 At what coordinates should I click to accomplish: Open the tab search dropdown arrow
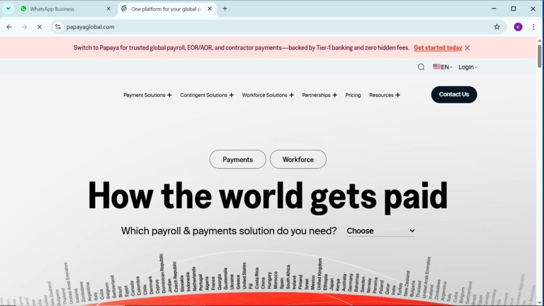pyautogui.click(x=8, y=8)
